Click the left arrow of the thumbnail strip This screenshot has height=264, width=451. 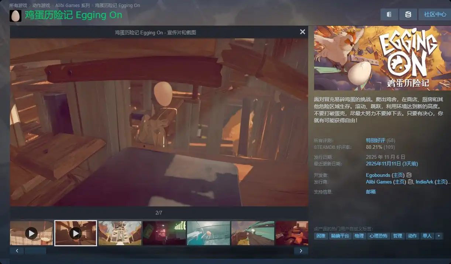(x=17, y=251)
